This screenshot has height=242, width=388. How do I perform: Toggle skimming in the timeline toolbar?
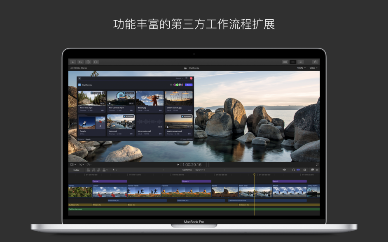point(285,169)
